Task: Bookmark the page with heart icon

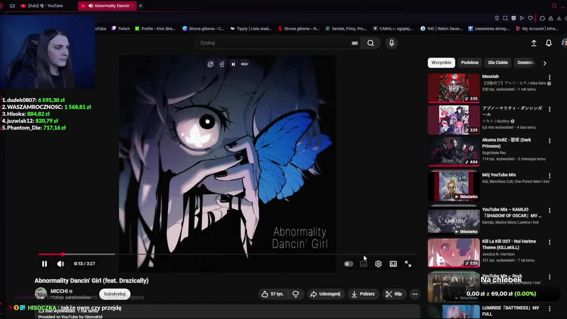Action: coord(530,18)
